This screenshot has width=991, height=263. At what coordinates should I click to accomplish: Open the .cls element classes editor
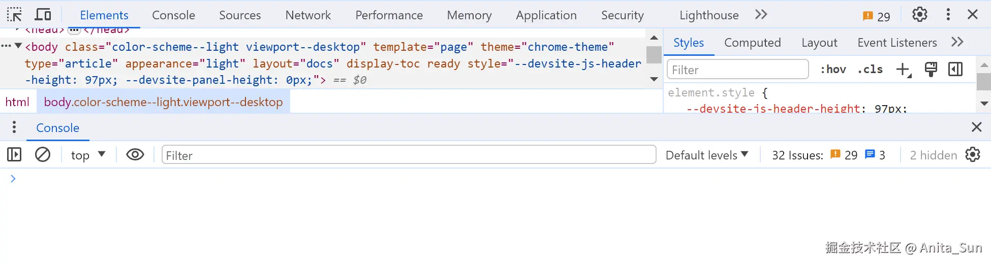pos(870,70)
